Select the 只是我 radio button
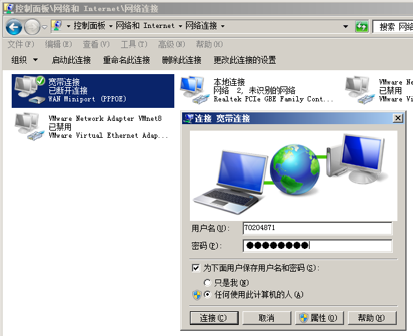The image size is (413, 336). [207, 283]
